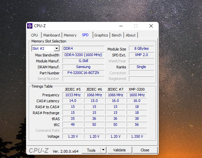Switch to the Mainboard tab

click(52, 35)
